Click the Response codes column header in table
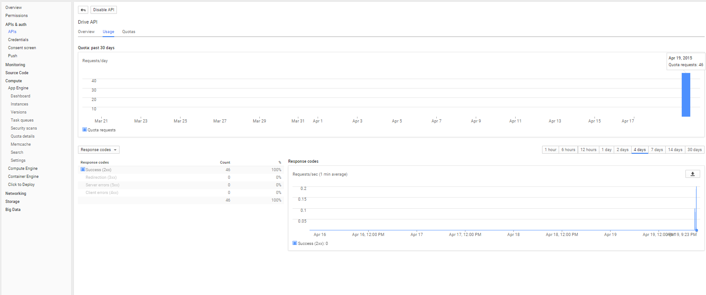The image size is (706, 295). [95, 162]
